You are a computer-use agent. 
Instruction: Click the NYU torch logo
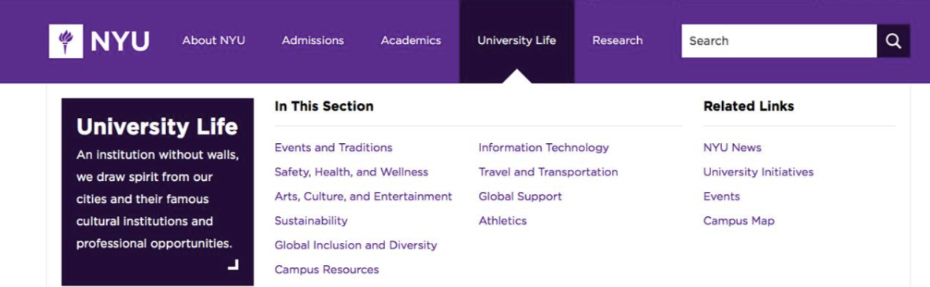66,41
